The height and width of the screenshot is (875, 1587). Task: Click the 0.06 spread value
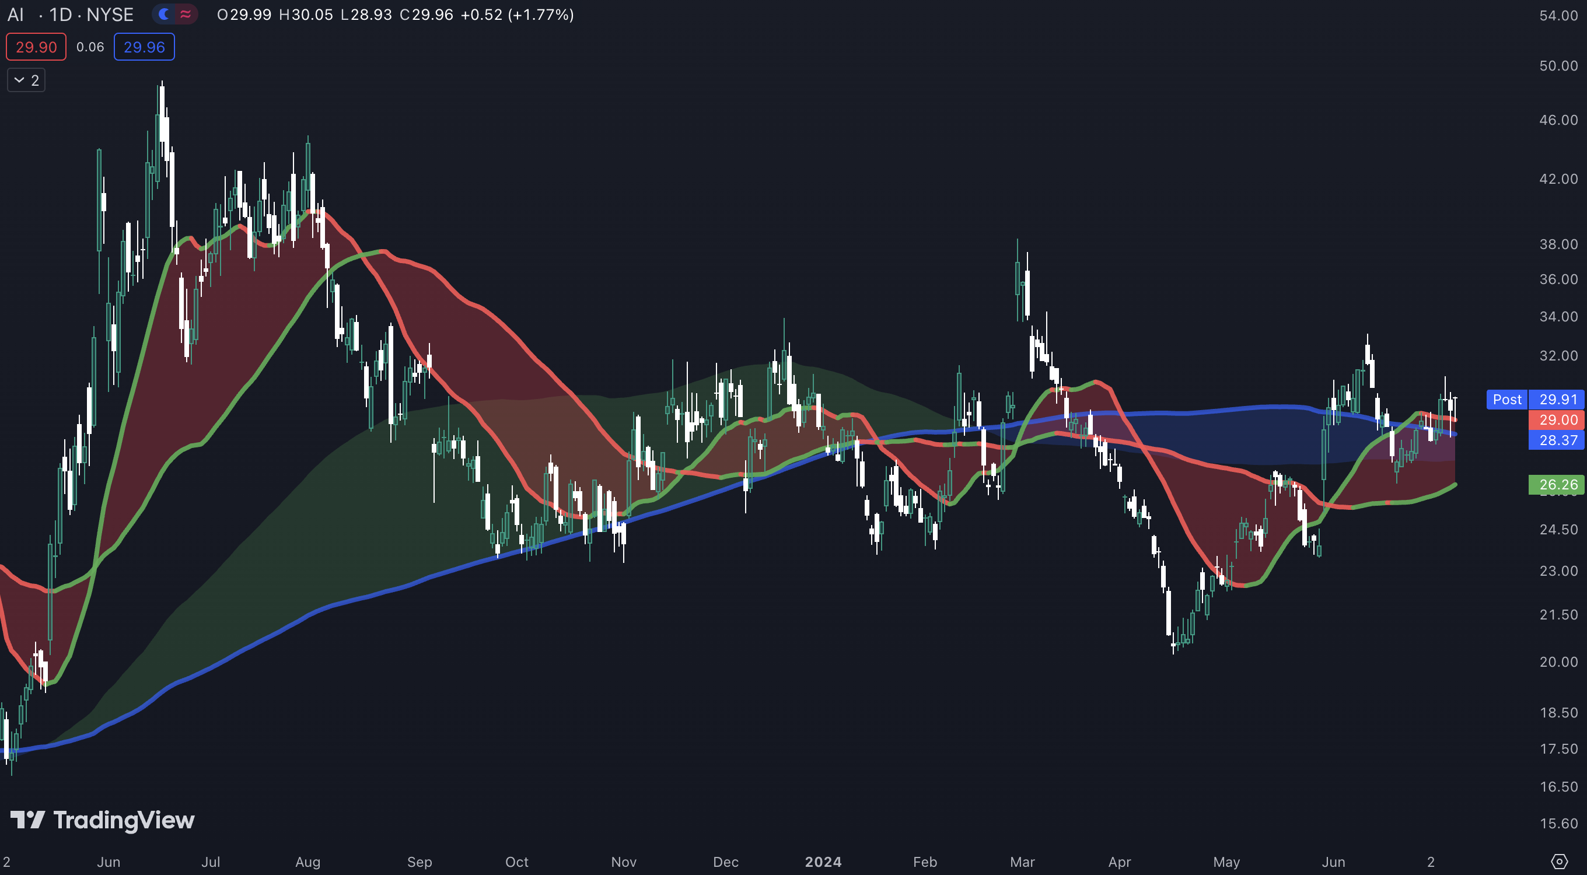coord(90,47)
